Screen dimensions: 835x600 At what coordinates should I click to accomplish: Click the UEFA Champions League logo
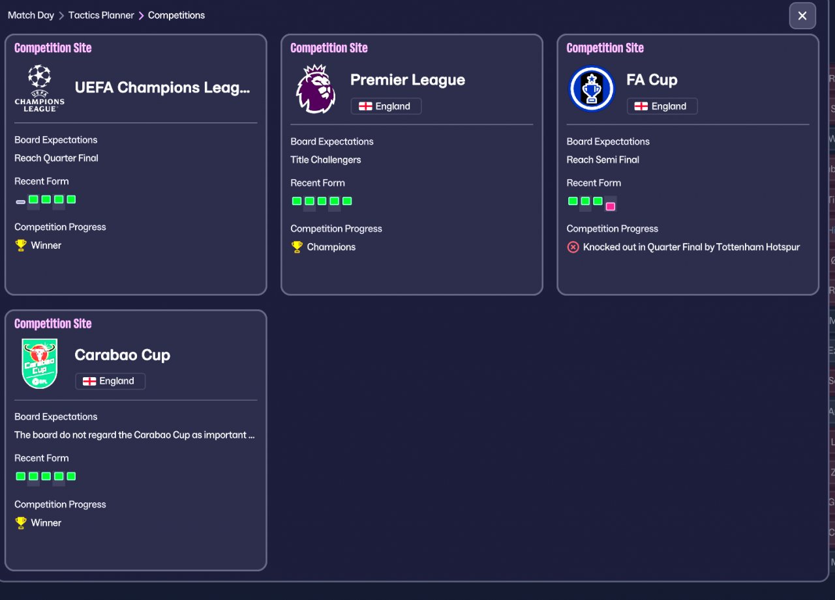pyautogui.click(x=40, y=88)
